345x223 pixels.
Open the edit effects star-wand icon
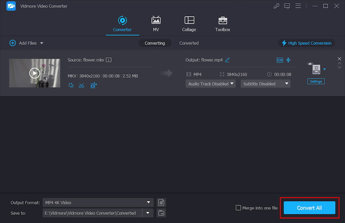(71, 85)
